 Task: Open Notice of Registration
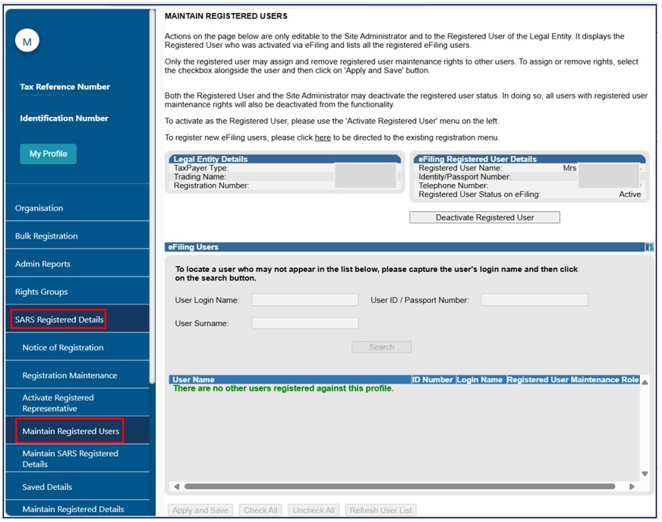pyautogui.click(x=77, y=347)
